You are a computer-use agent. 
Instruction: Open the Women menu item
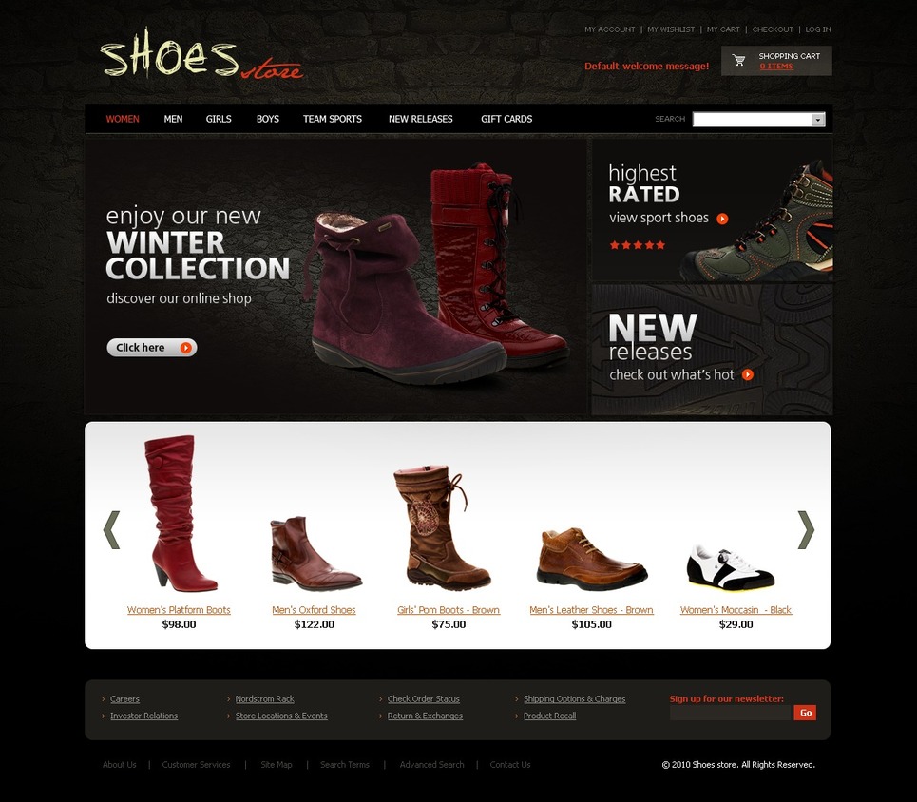[x=123, y=119]
